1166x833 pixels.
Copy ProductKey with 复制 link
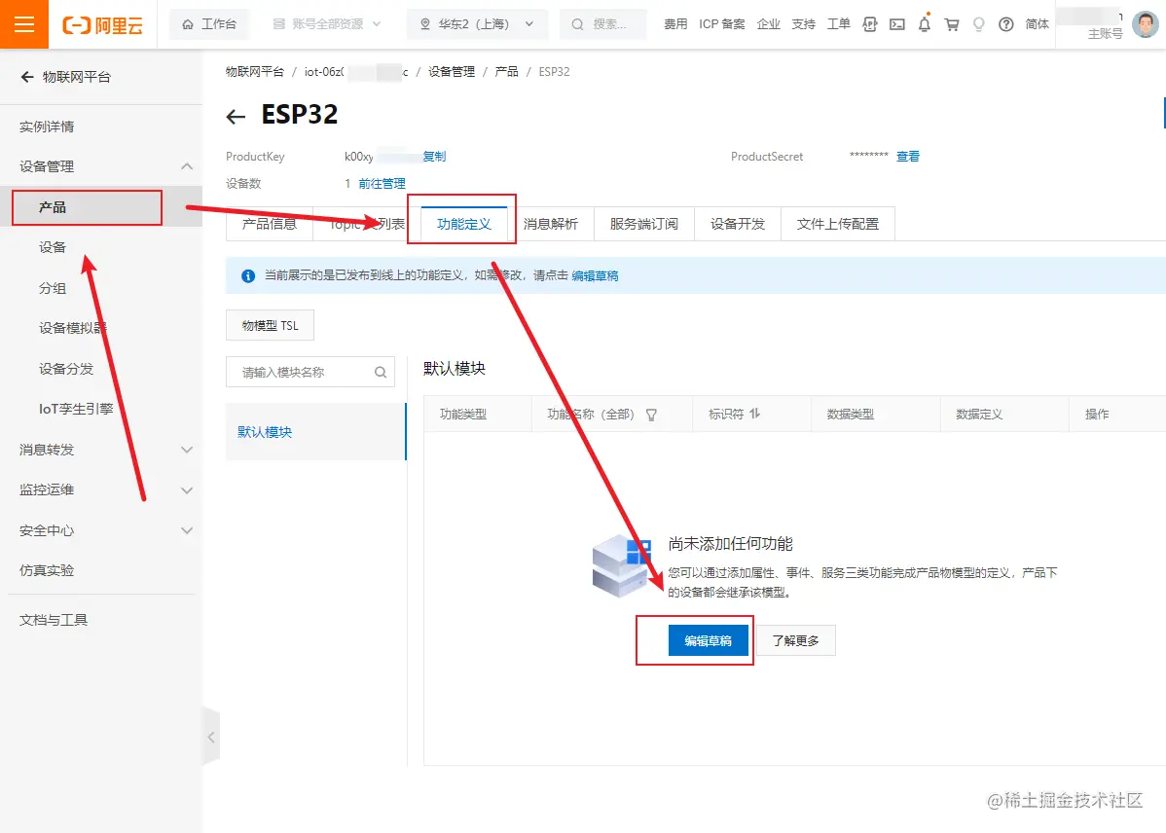(434, 156)
